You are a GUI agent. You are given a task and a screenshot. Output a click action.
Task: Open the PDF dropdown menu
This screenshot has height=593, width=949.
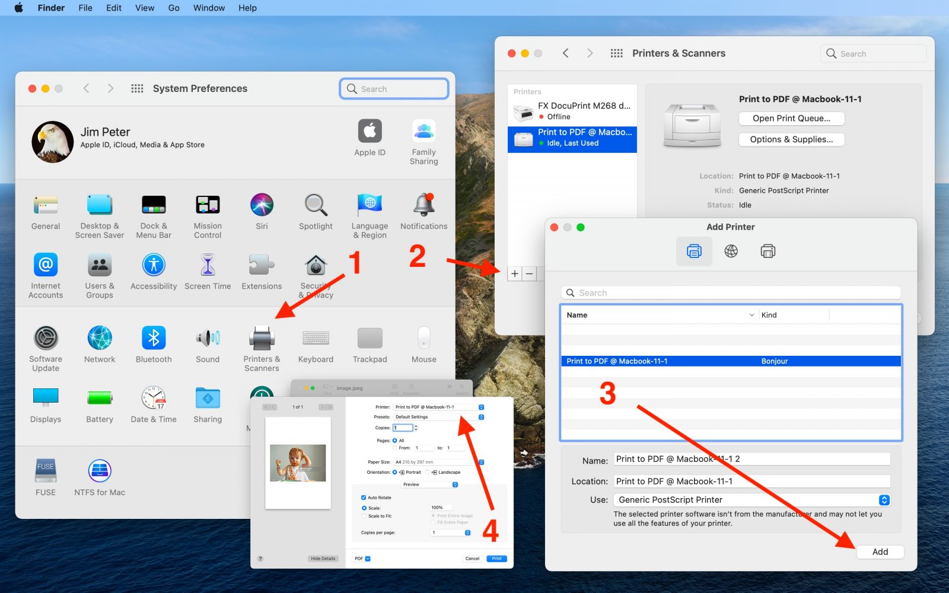tap(362, 559)
